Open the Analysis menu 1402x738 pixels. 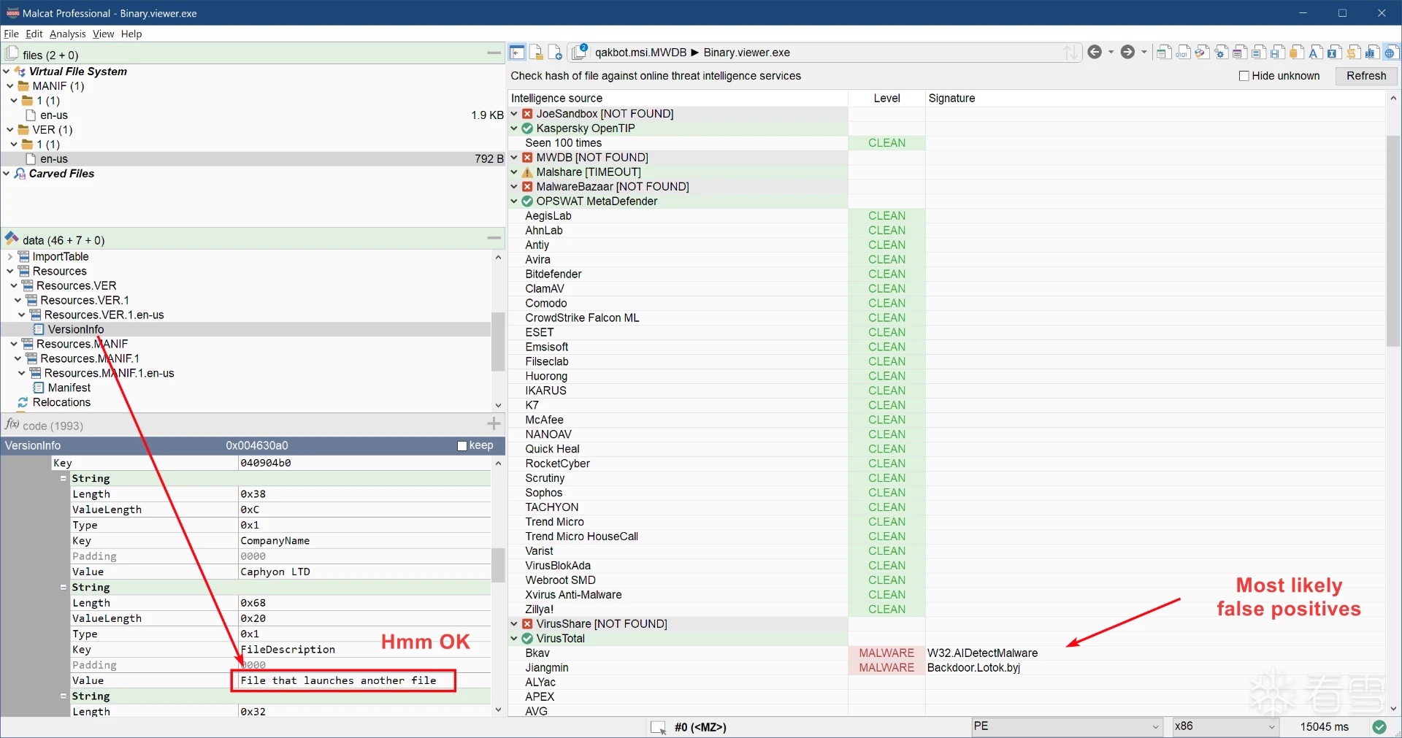(67, 34)
